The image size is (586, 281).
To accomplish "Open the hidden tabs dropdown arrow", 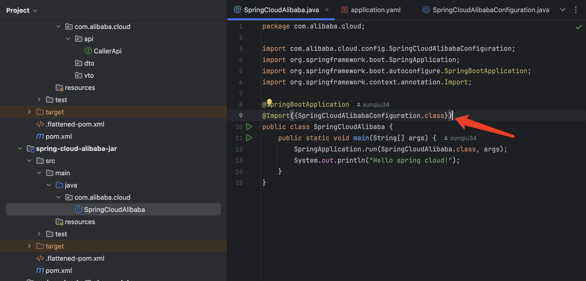I will (562, 10).
